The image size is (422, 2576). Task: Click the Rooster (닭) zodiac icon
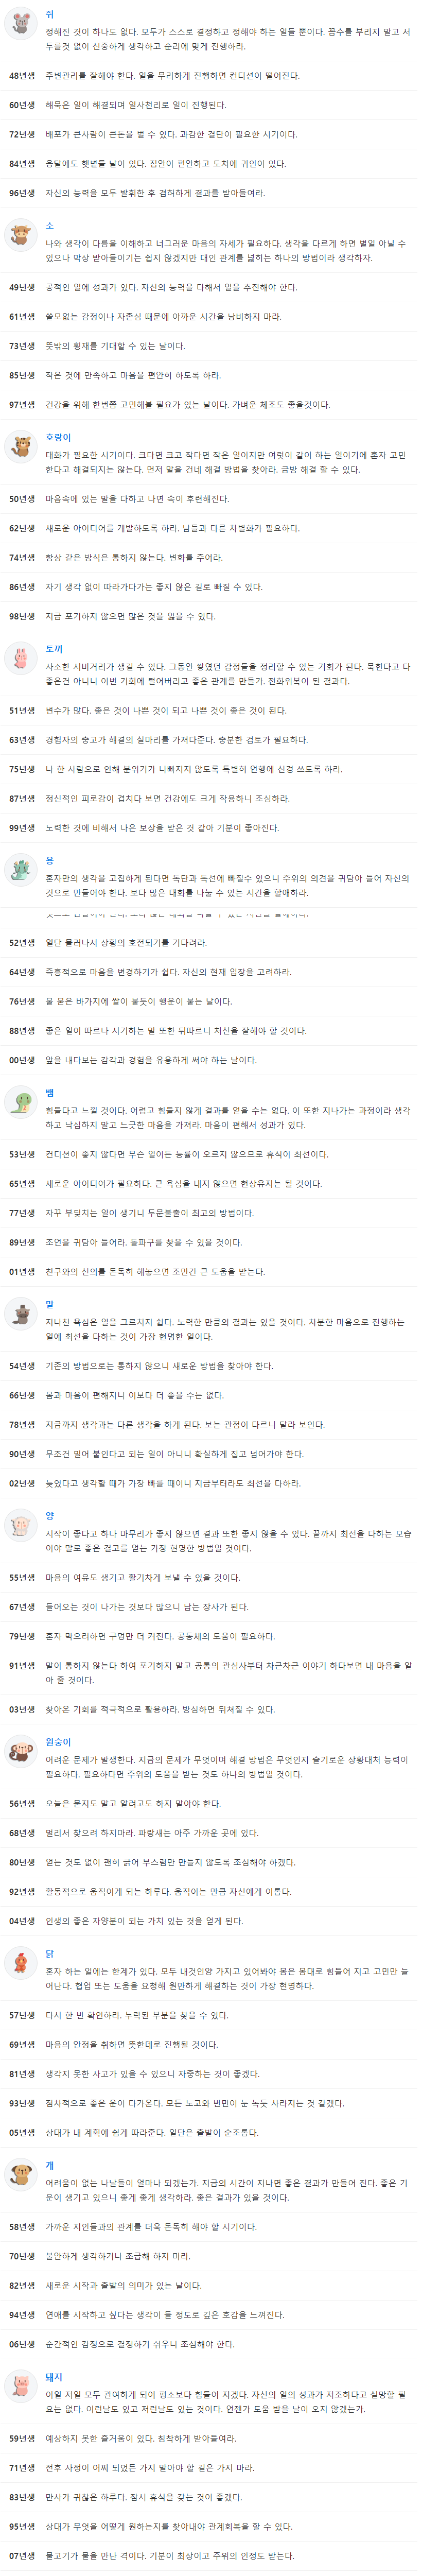[x=20, y=1963]
